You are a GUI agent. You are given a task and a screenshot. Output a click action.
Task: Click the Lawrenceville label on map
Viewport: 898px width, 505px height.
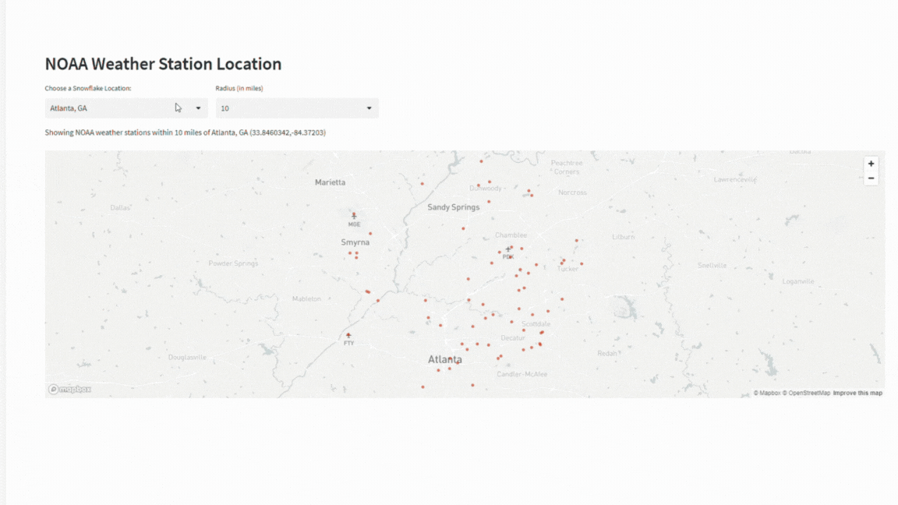coord(735,179)
